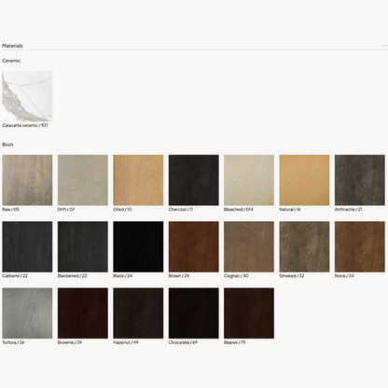Image resolution: width=388 pixels, height=388 pixels.
Task: Select the Smoked 32 finish
Action: tap(304, 246)
